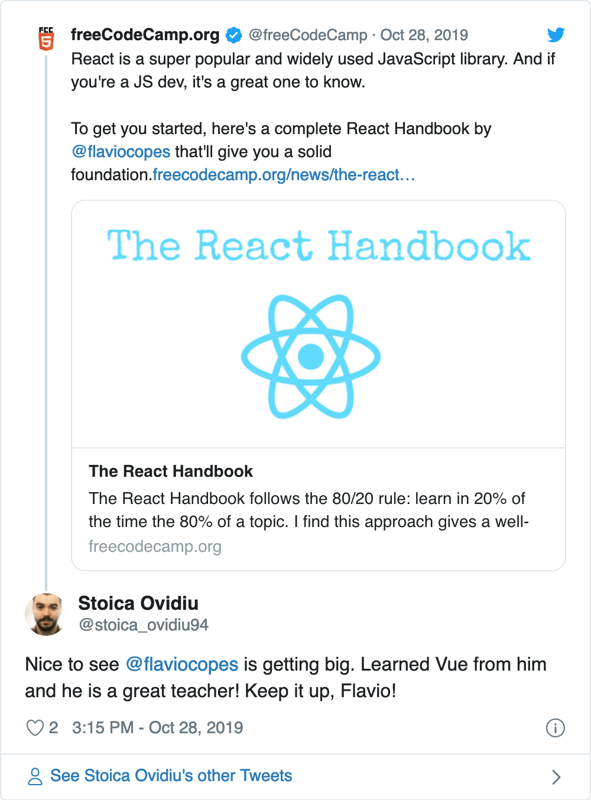Viewport: 591px width, 800px height.
Task: Click the person icon beside See other Tweets
Action: [x=35, y=776]
